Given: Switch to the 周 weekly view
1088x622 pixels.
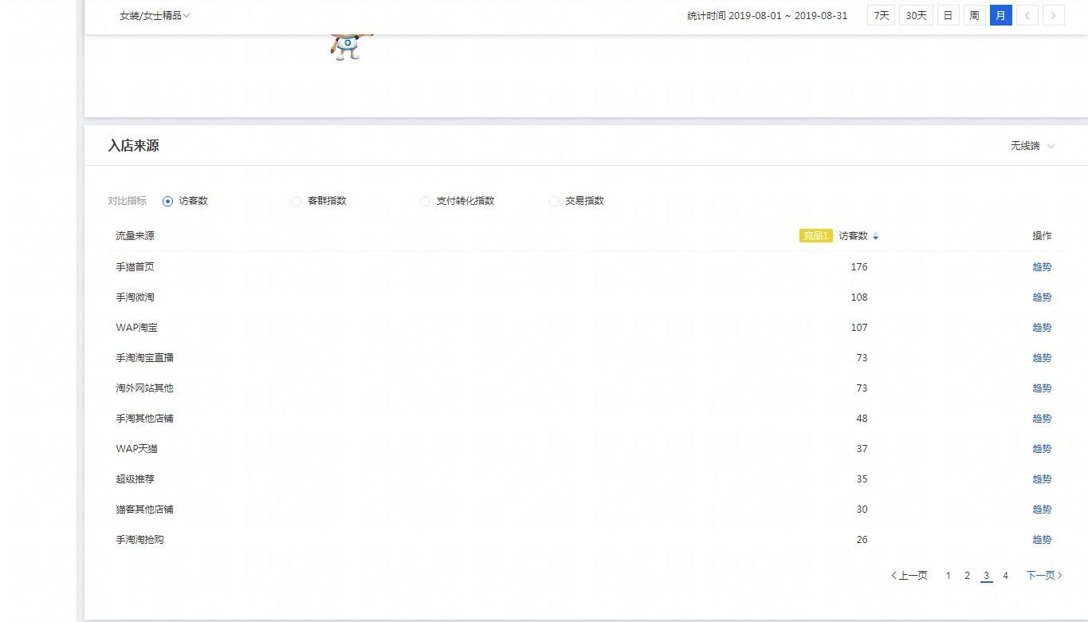Looking at the screenshot, I should click(x=974, y=15).
